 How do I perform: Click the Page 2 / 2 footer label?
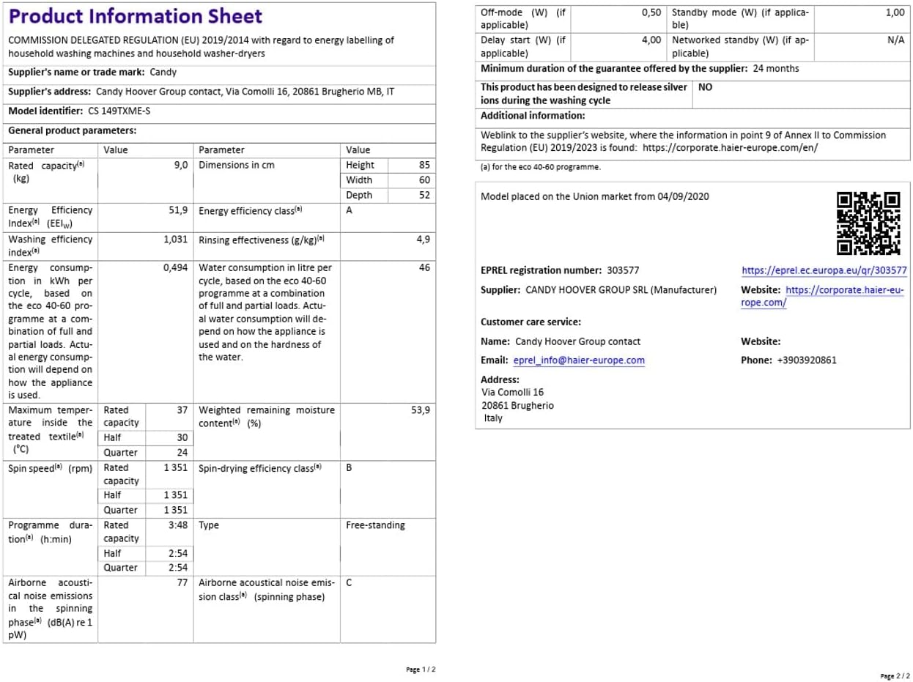[894, 675]
